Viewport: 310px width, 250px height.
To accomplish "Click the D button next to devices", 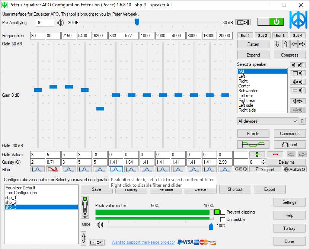I will coord(302,121).
